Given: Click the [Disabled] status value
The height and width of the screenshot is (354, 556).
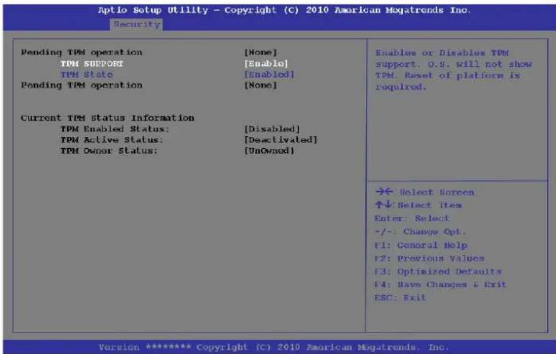Looking at the screenshot, I should pyautogui.click(x=272, y=129).
